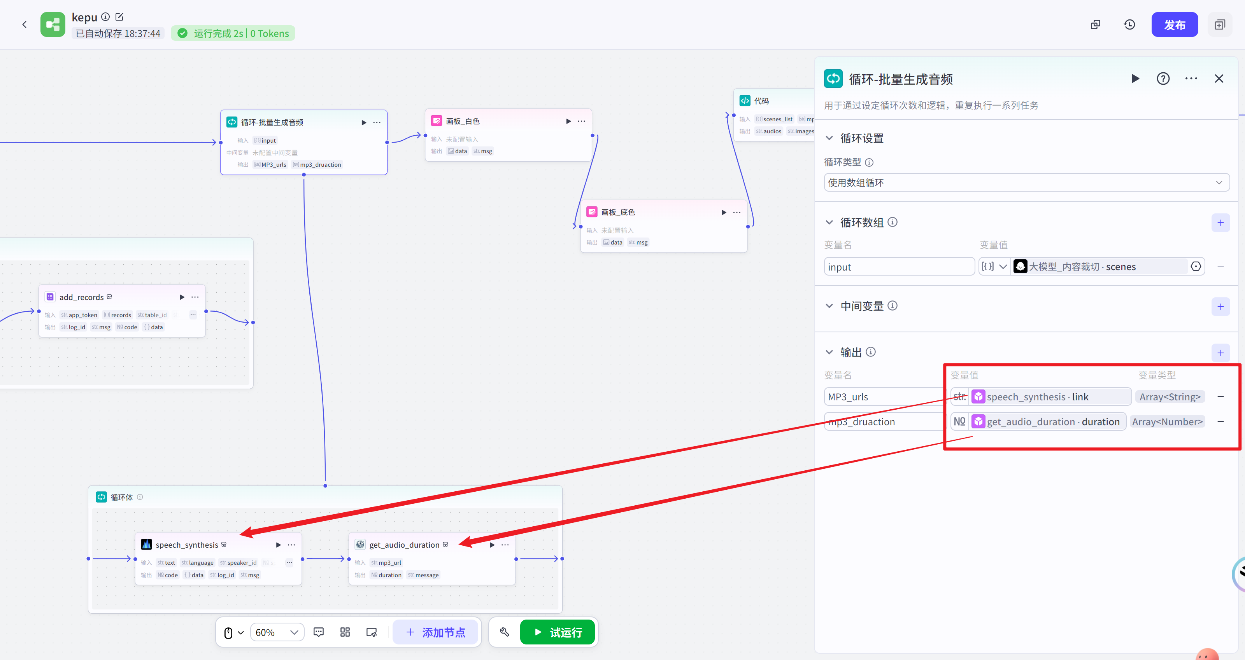The width and height of the screenshot is (1245, 660).
Task: Open the add-panel icon next to 发布
Action: coord(1219,24)
